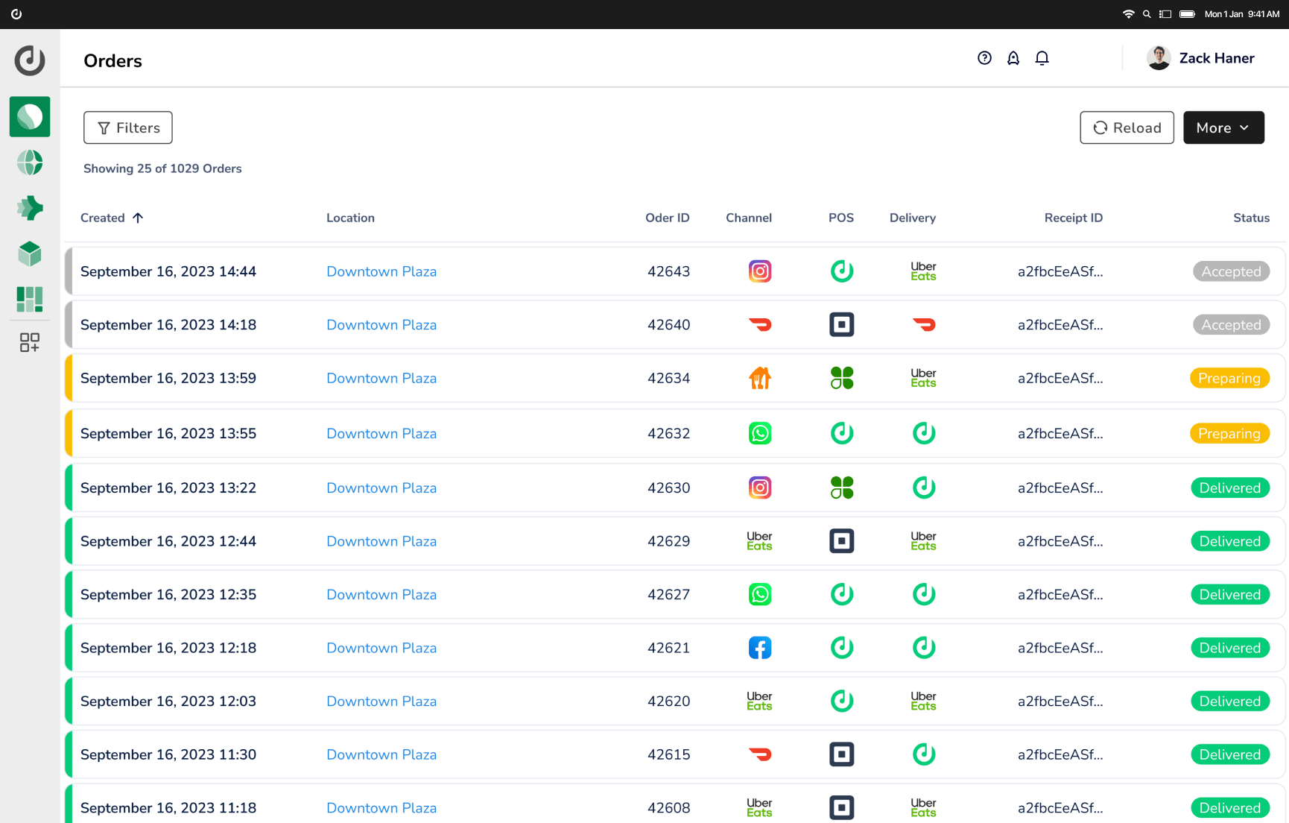Click the app logo atop the sidebar
The width and height of the screenshot is (1289, 823).
pos(30,60)
